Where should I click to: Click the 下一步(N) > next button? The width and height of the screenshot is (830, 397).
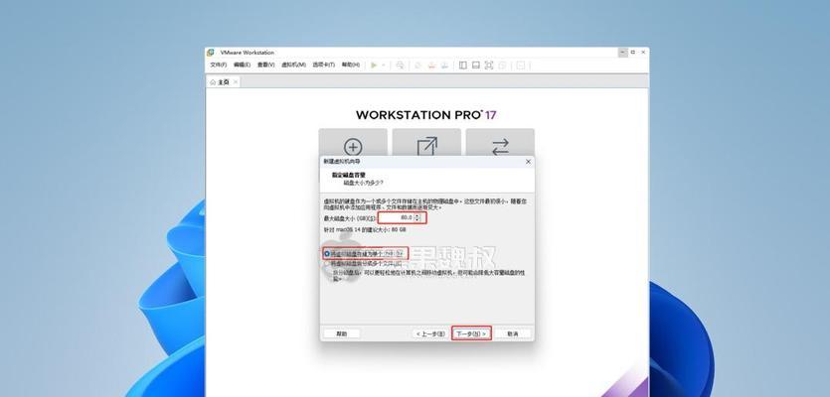pos(471,334)
